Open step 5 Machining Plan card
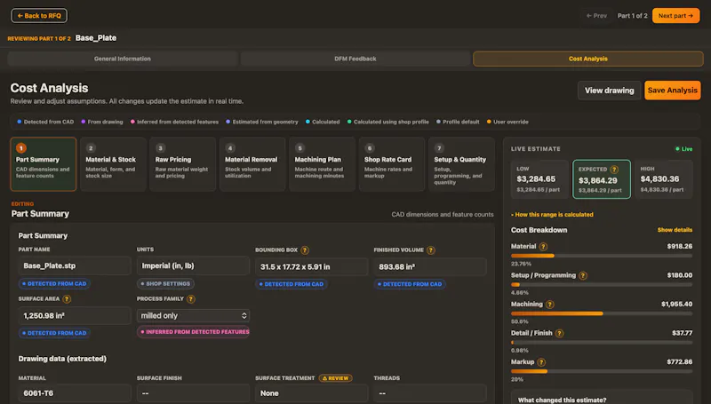The image size is (711, 404). (322, 164)
